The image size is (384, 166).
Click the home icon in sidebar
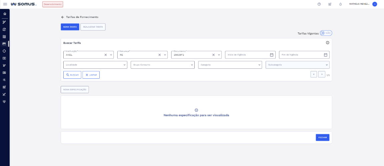[5, 14]
